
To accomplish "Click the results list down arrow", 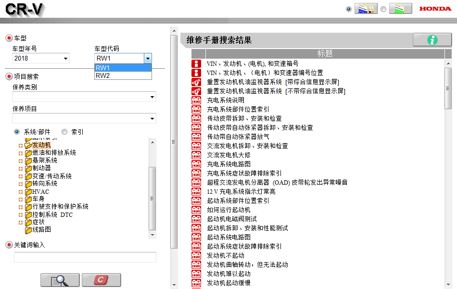I will pyautogui.click(x=448, y=285).
